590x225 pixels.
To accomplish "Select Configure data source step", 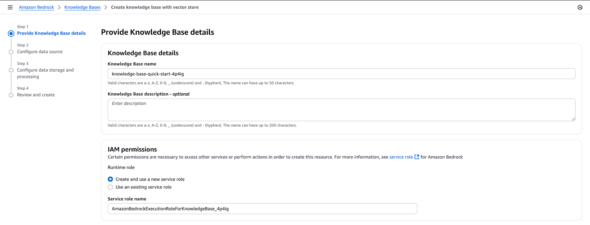I will 40,52.
